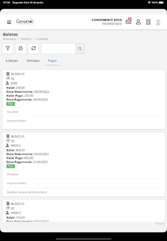
Task: Click the printer icon button
Action: coord(21,48)
